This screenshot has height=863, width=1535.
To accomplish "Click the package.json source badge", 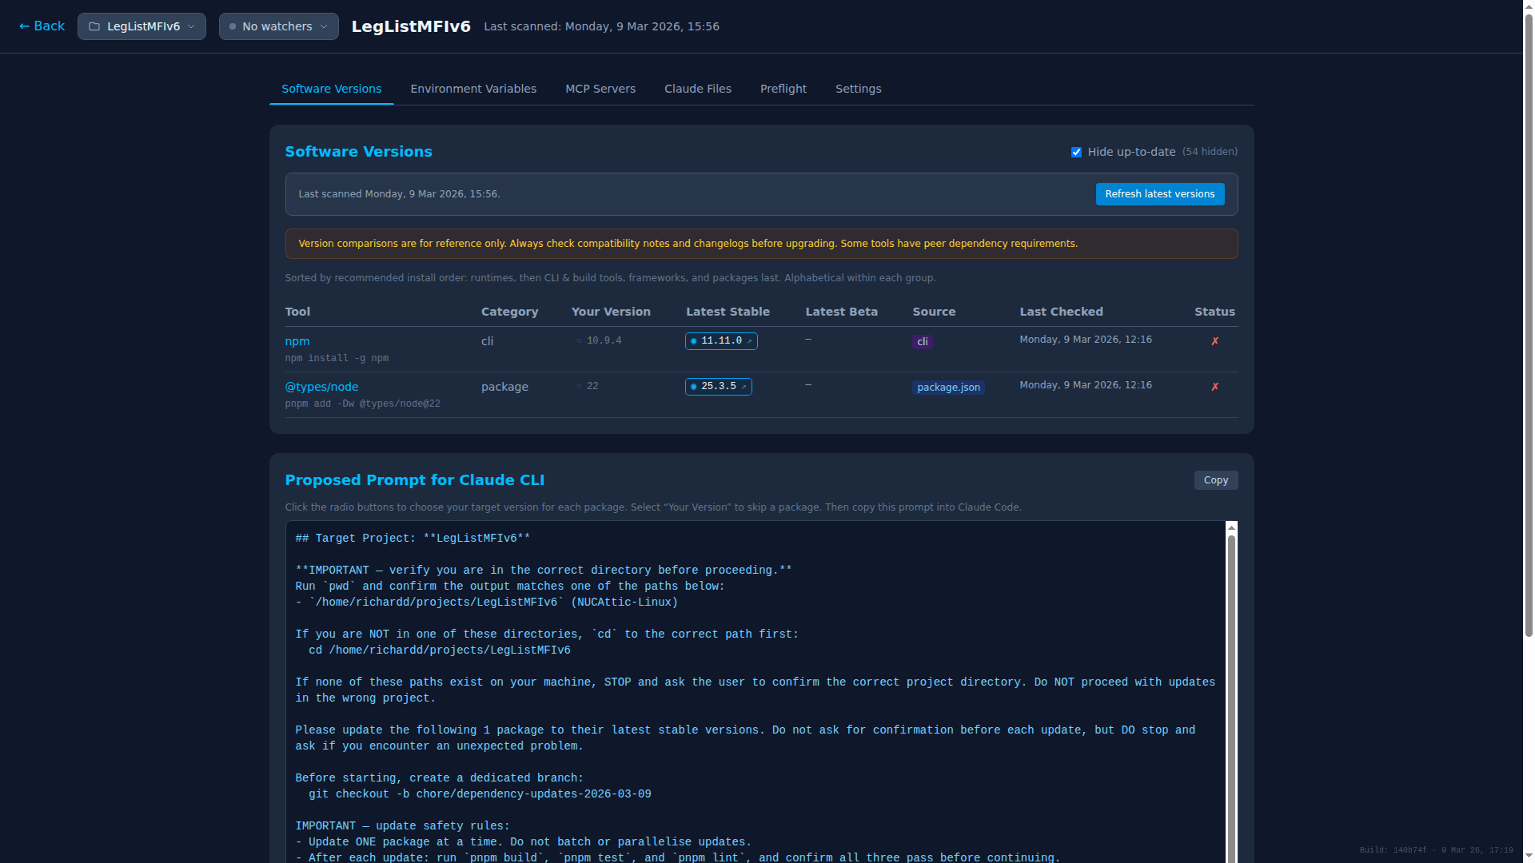I will 948,387.
